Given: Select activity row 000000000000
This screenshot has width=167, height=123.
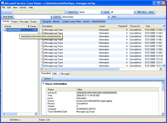Looking at the screenshot, I should pyautogui.click(x=20, y=30).
